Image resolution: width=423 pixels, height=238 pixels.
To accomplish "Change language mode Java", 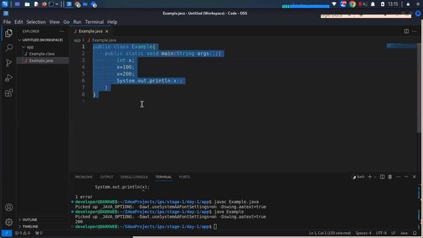I will [x=404, y=233].
